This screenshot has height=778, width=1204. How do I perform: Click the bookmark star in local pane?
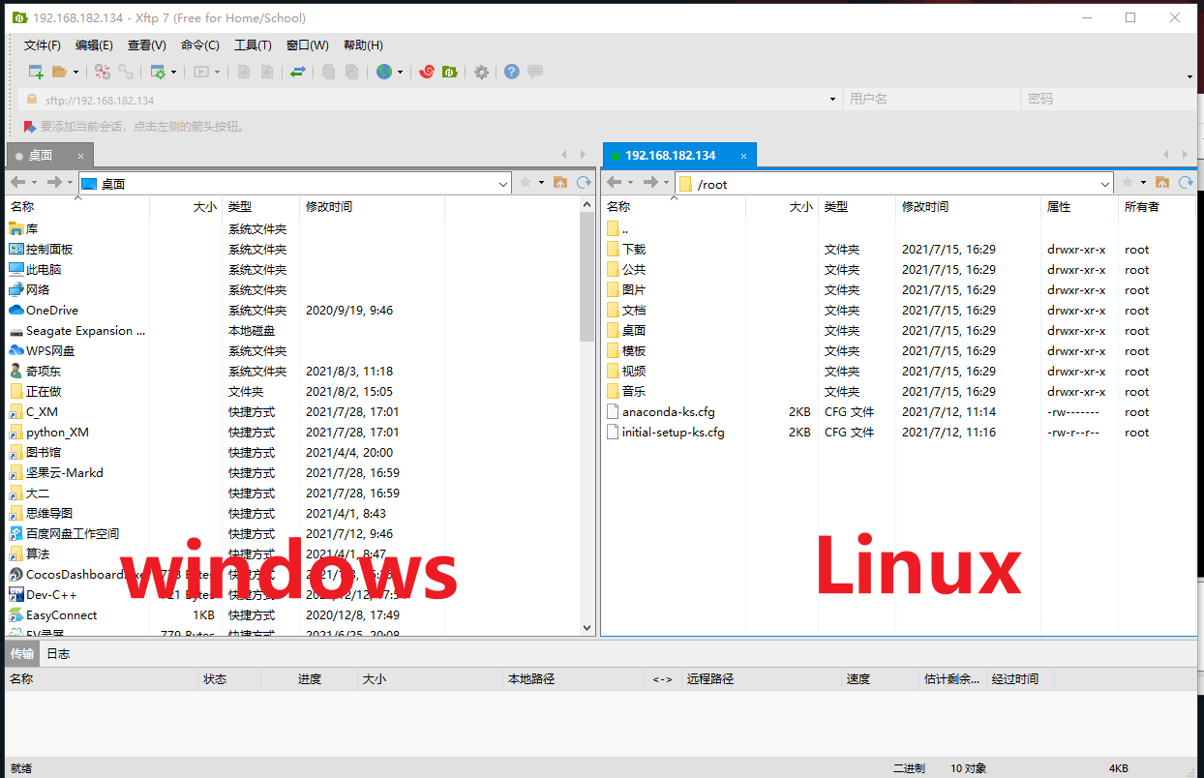pos(526,183)
